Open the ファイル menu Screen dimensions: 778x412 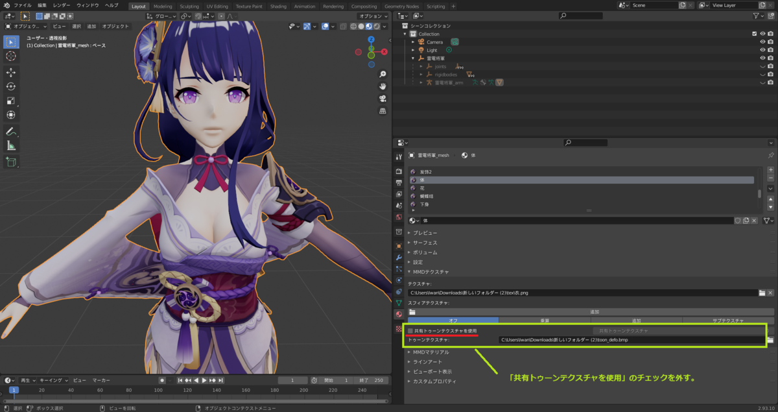point(22,5)
